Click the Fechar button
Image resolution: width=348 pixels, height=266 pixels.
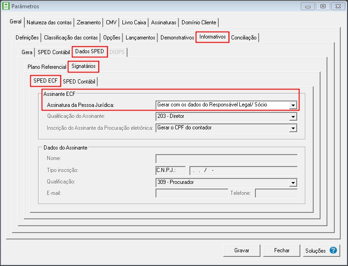(282, 250)
